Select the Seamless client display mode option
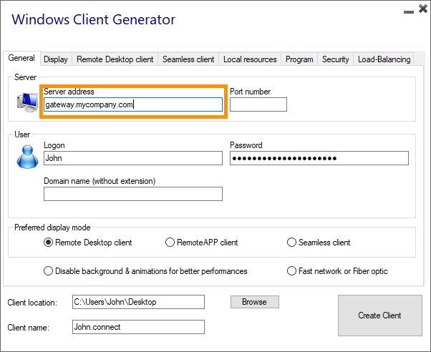The image size is (431, 352). (292, 243)
